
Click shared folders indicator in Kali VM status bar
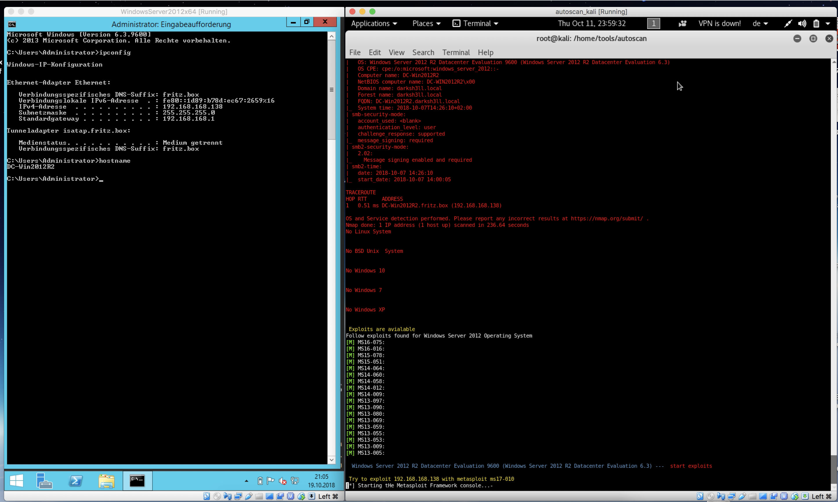click(x=752, y=496)
